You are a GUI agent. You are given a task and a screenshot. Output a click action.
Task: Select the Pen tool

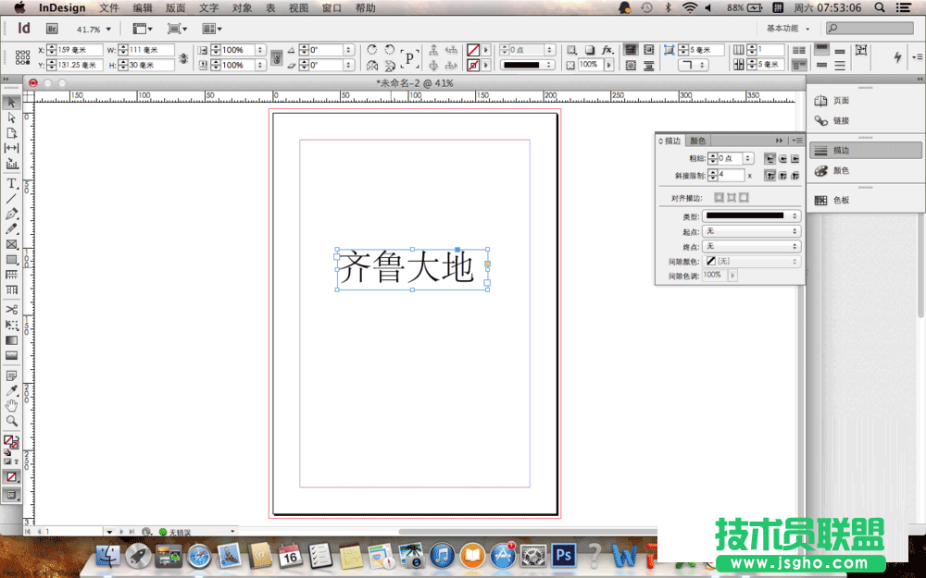pos(11,214)
